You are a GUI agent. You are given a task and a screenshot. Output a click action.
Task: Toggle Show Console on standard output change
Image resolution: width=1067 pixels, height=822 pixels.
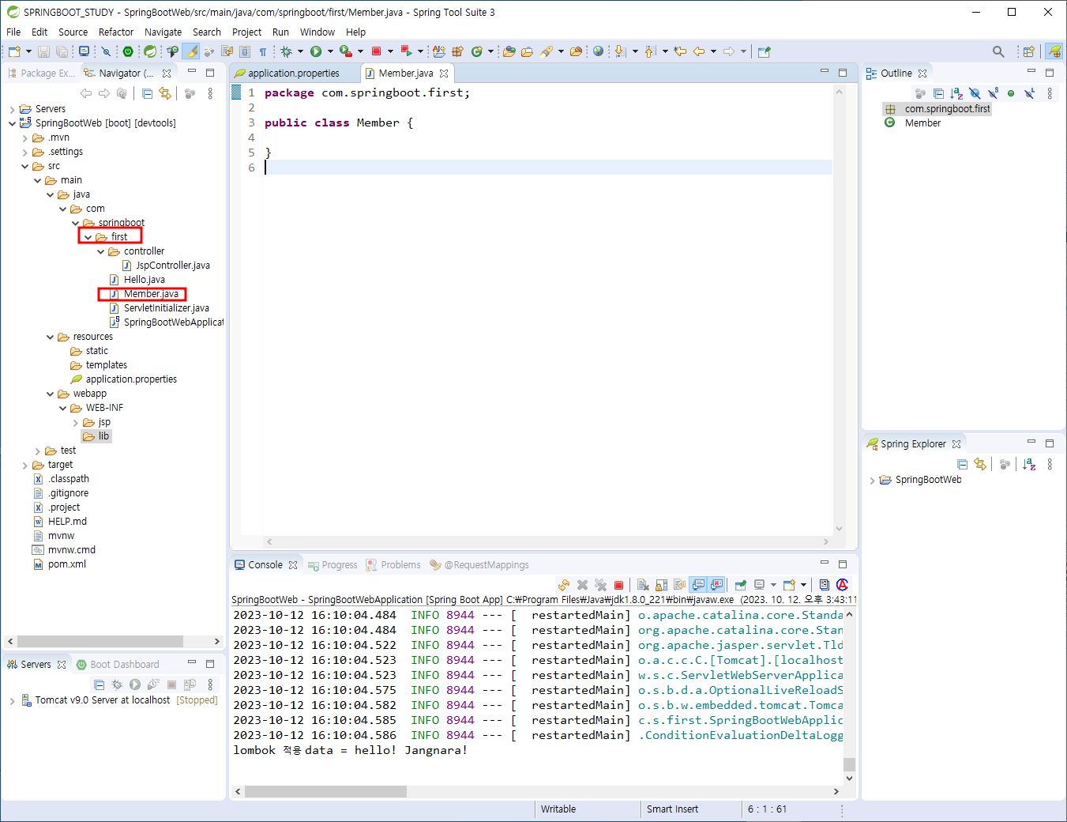point(698,585)
